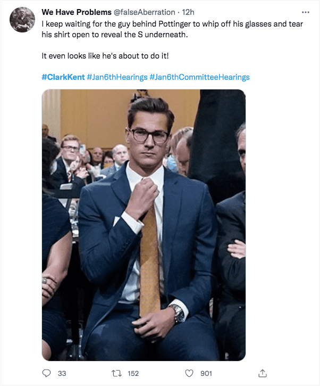Viewport: 320px width, 386px height.
Task: Like the tweet with the heart icon
Action: pyautogui.click(x=190, y=373)
